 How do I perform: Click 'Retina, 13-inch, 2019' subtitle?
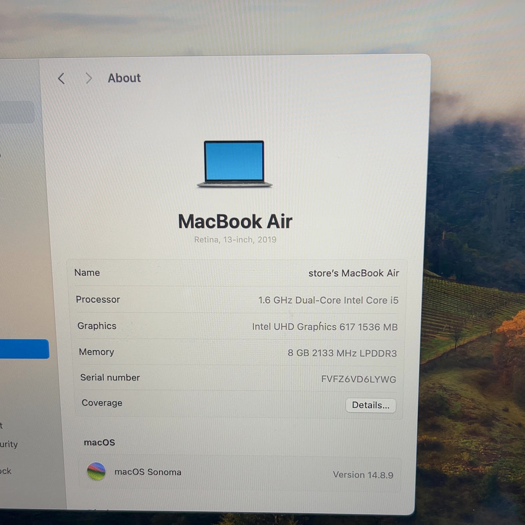pos(235,240)
